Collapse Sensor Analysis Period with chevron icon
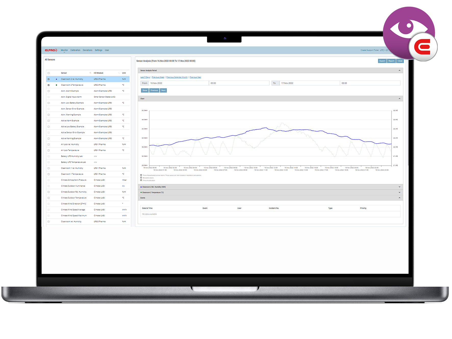This screenshot has height=339, width=452. [x=399, y=70]
